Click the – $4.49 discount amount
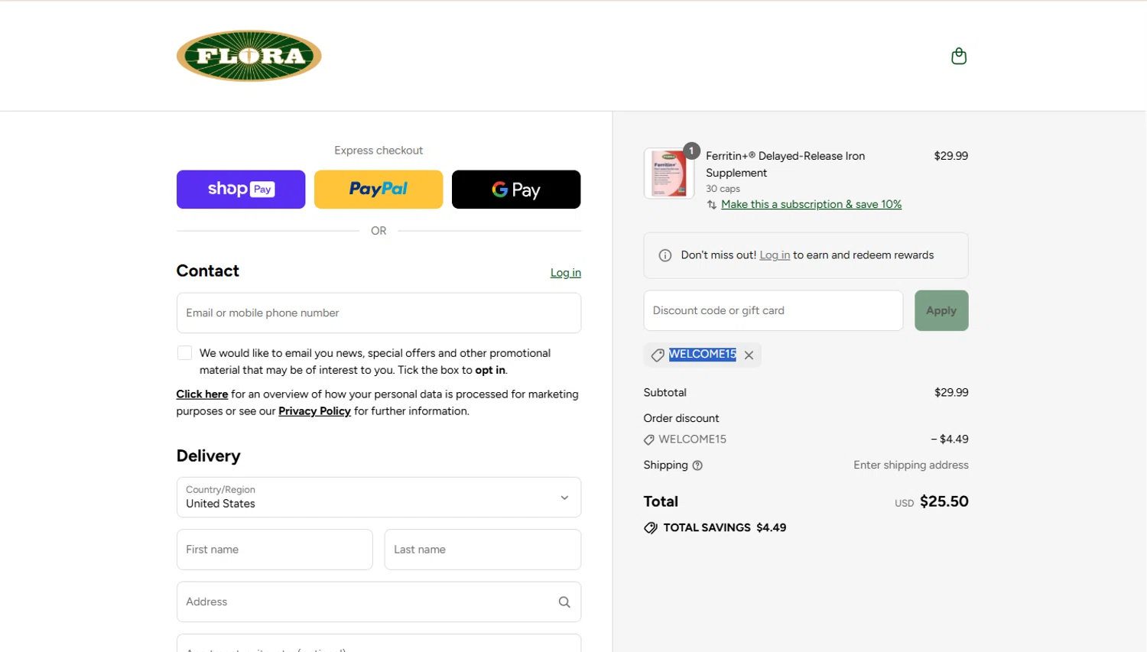 (x=950, y=440)
